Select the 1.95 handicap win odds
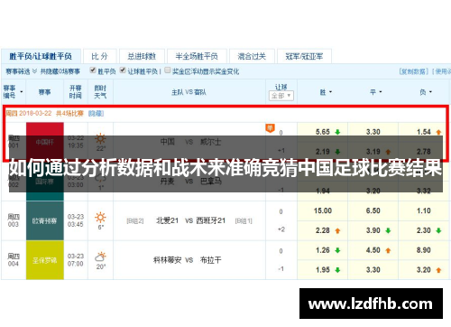Viewport: 451px width, 327px height. point(323,270)
